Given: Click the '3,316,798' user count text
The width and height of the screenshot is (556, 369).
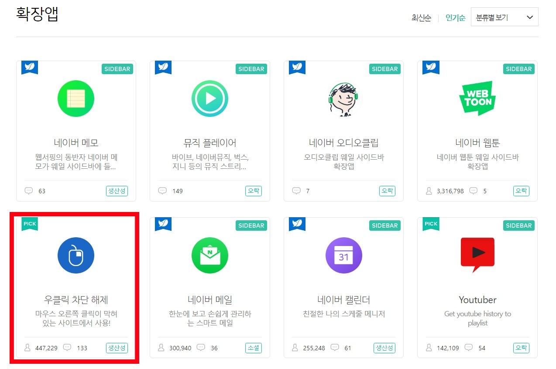Looking at the screenshot, I should point(450,191).
